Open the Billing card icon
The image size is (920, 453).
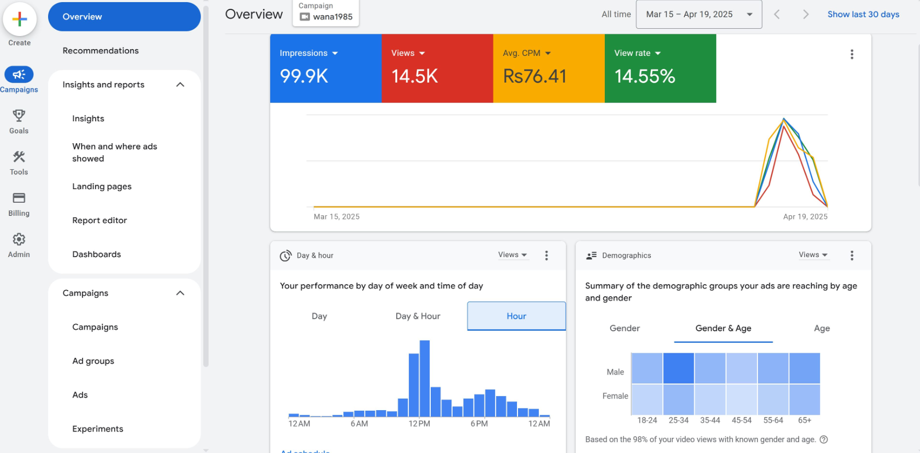pos(19,198)
